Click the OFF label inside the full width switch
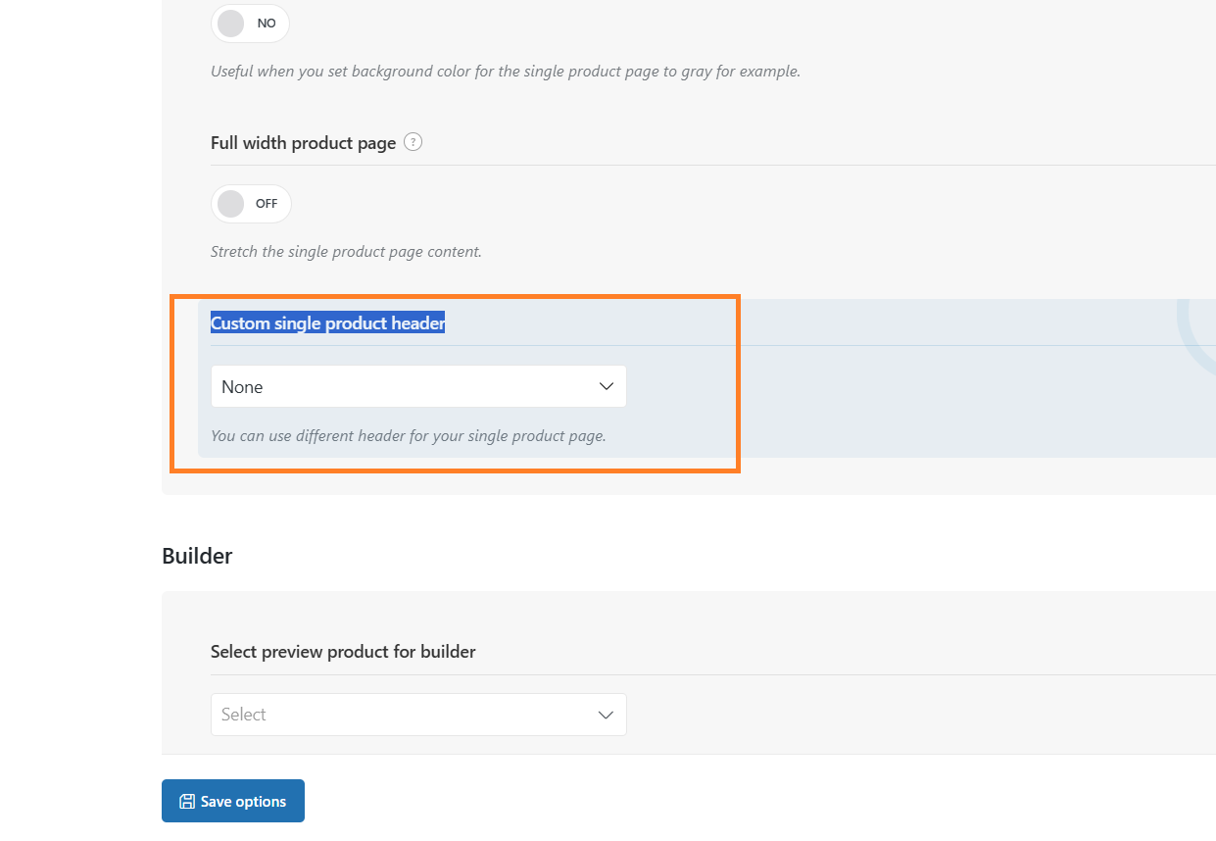The image size is (1216, 841). click(x=267, y=204)
